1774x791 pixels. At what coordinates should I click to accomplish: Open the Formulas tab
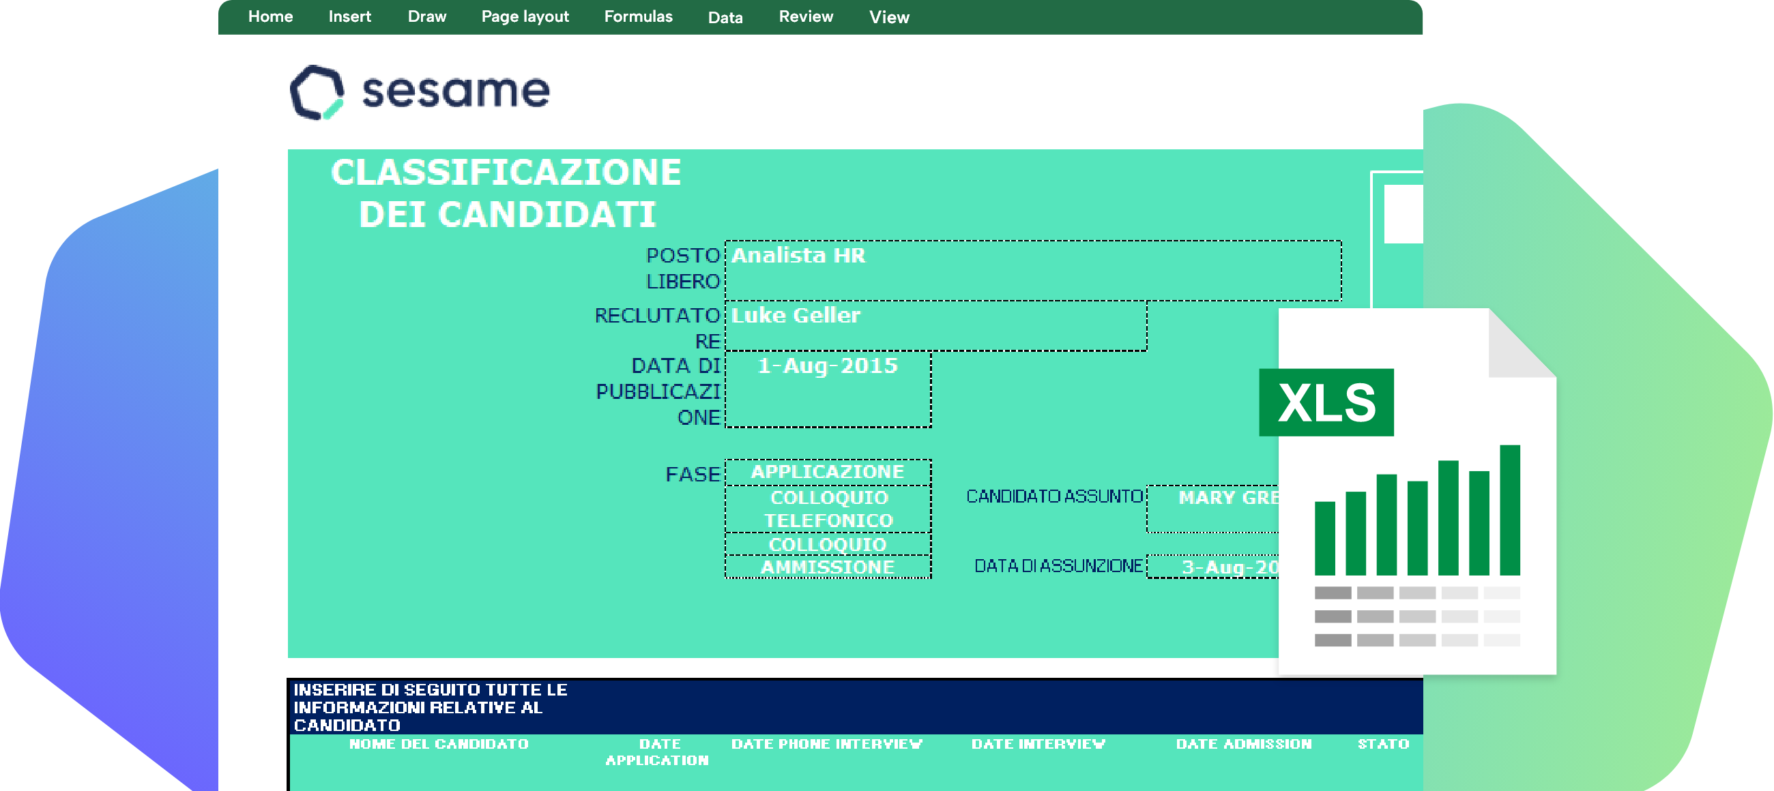click(x=638, y=16)
